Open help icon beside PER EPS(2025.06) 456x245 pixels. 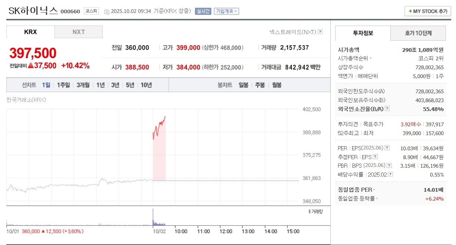[387, 148]
